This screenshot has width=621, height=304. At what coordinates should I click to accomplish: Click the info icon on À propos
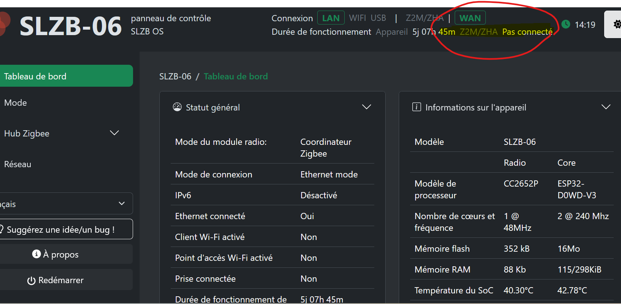click(x=37, y=254)
